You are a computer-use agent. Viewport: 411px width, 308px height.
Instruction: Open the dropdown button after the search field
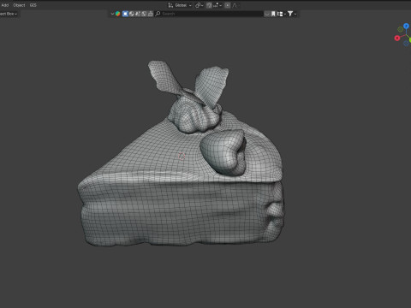pyautogui.click(x=266, y=14)
